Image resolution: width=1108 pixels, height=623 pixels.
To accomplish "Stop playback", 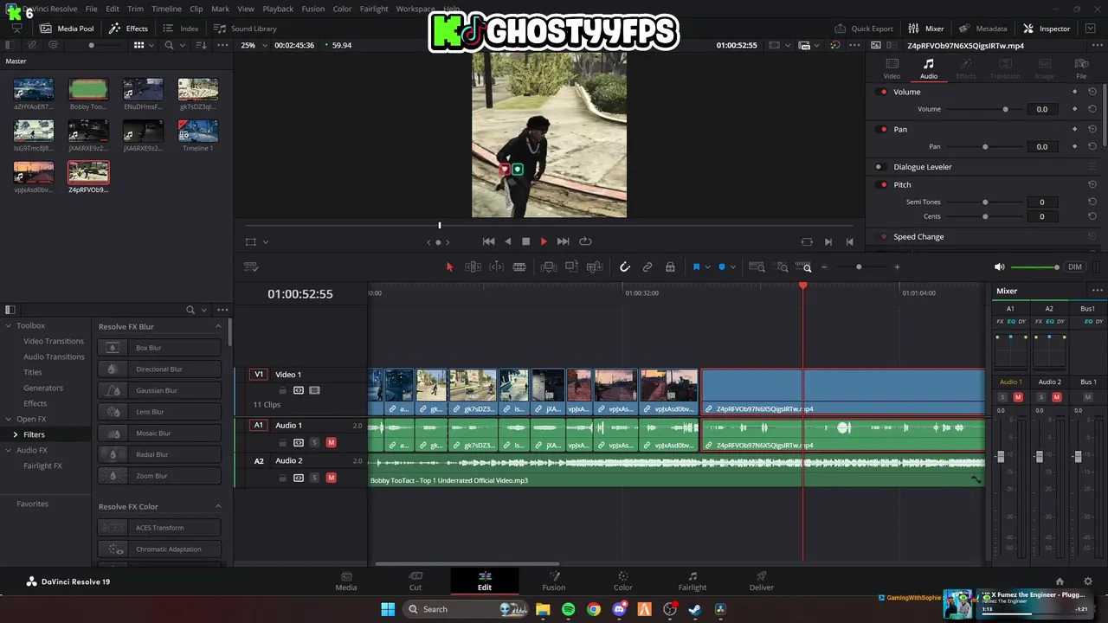I will coord(525,241).
